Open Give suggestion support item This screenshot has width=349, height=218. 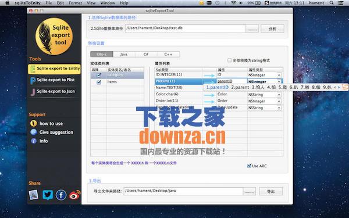(52, 132)
